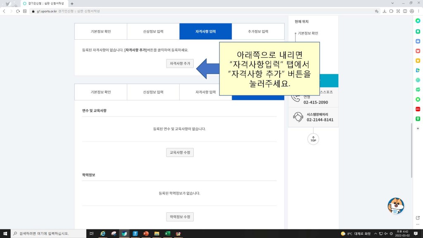Click the 교육사항 수정 button
Image resolution: width=423 pixels, height=238 pixels.
[180, 152]
